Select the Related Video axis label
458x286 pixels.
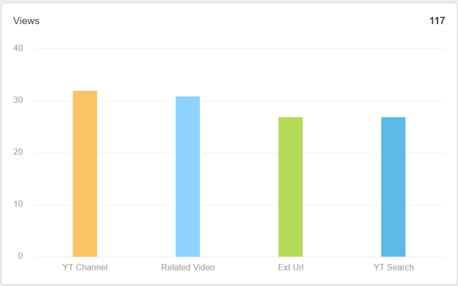point(188,267)
